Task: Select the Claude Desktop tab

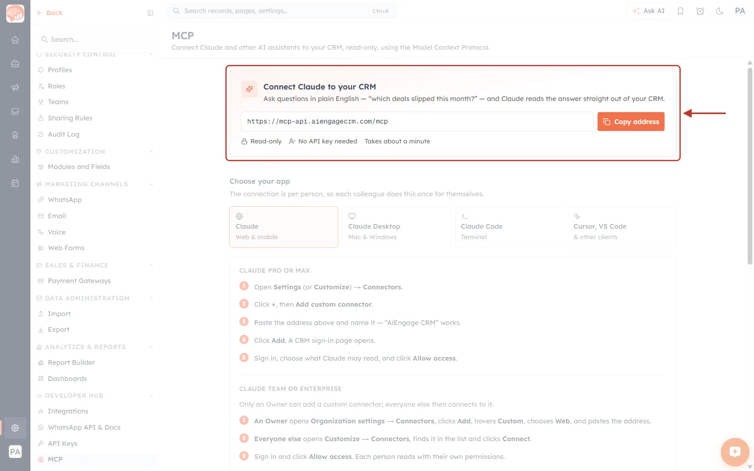Action: click(x=396, y=227)
